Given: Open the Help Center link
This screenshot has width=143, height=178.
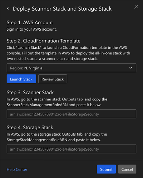Looking at the screenshot, I should (17, 169).
